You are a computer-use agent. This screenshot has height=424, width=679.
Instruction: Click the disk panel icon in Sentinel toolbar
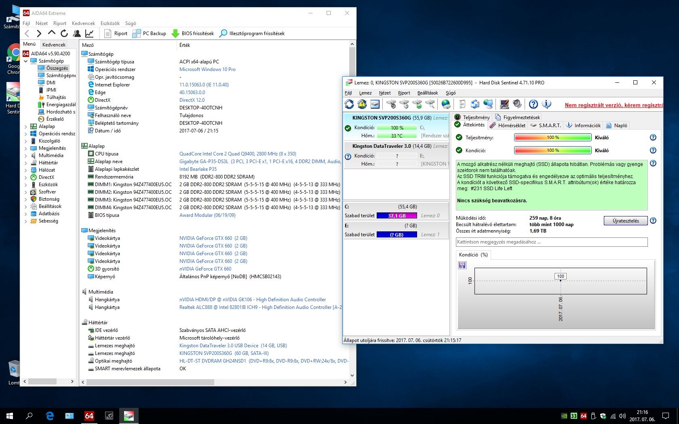tap(375, 104)
